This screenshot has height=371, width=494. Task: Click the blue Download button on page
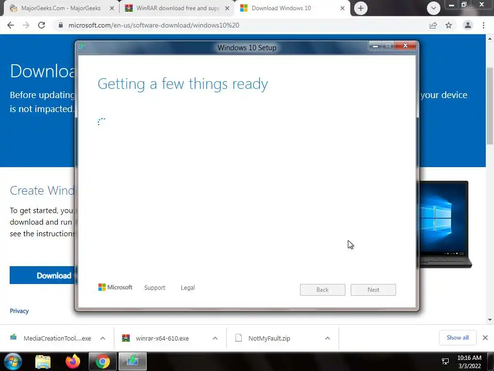42,275
